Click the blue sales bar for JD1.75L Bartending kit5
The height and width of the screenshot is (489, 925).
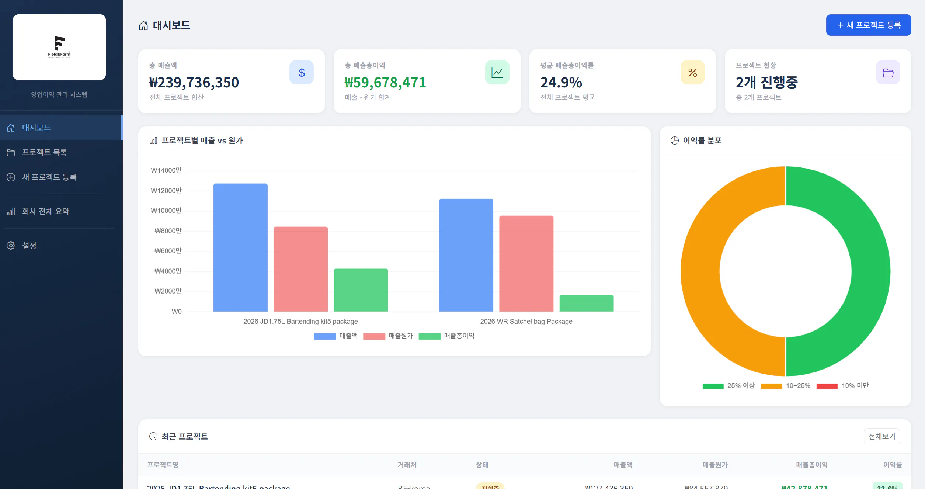(x=240, y=247)
